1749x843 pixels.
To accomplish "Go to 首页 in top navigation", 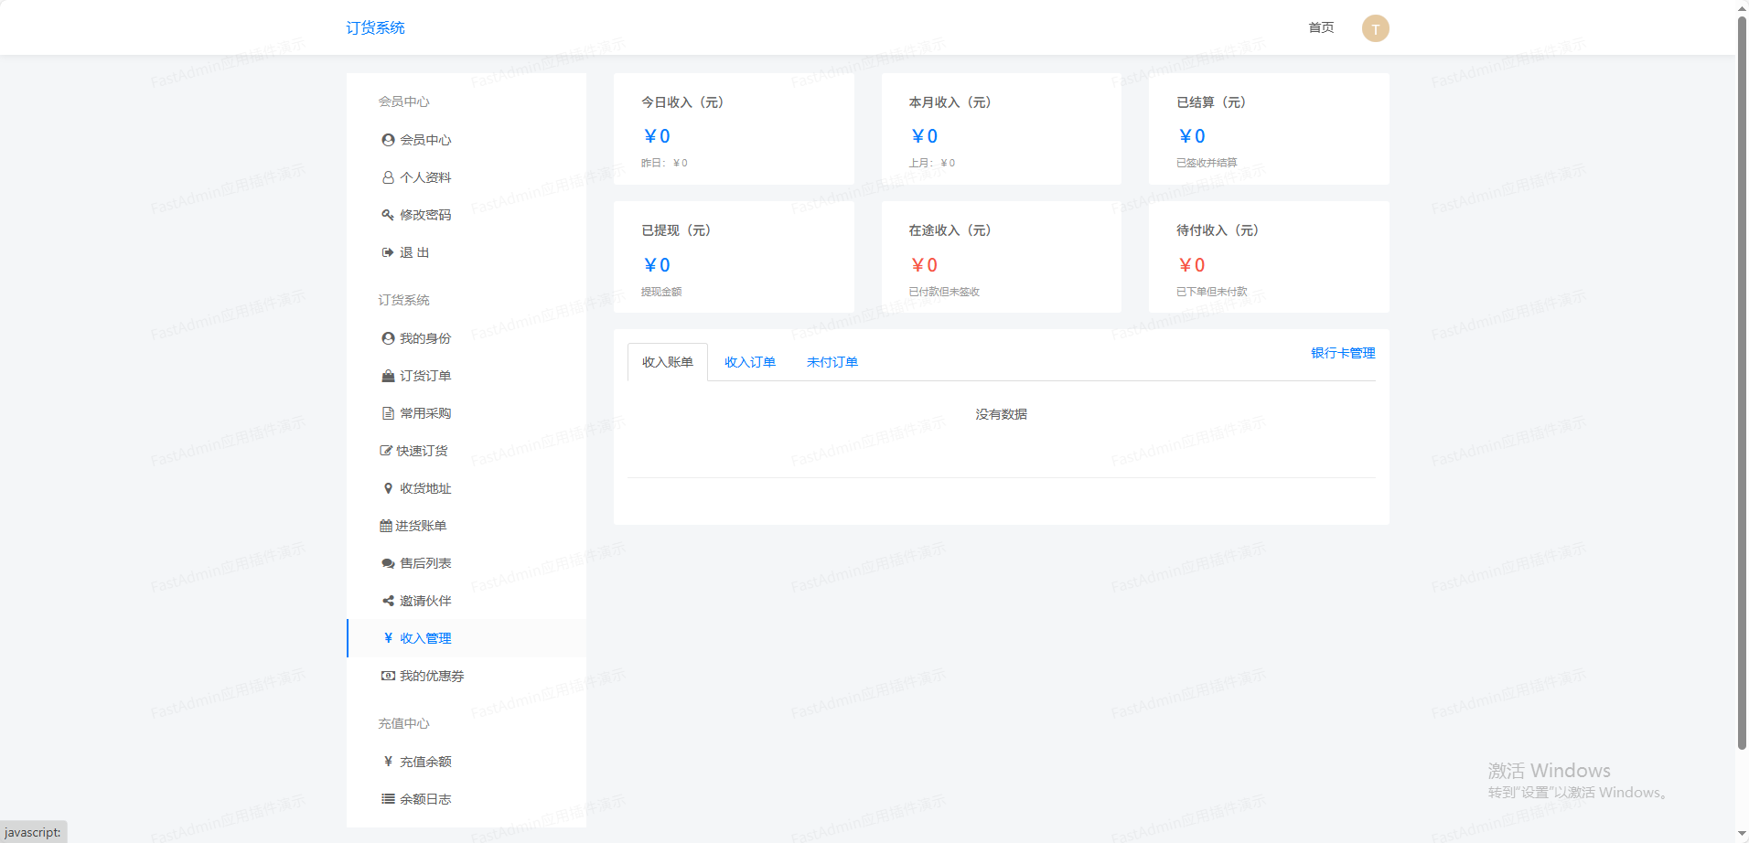I will coord(1320,27).
